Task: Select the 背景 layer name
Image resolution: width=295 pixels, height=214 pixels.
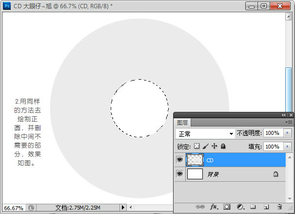Action: [213, 174]
